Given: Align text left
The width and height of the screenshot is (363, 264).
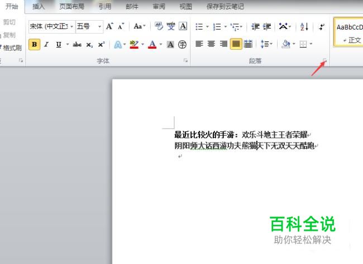Looking at the screenshot, I should pos(199,44).
